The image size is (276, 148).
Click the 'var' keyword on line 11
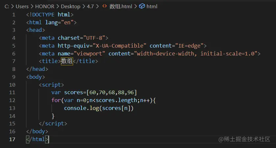coord(56,93)
